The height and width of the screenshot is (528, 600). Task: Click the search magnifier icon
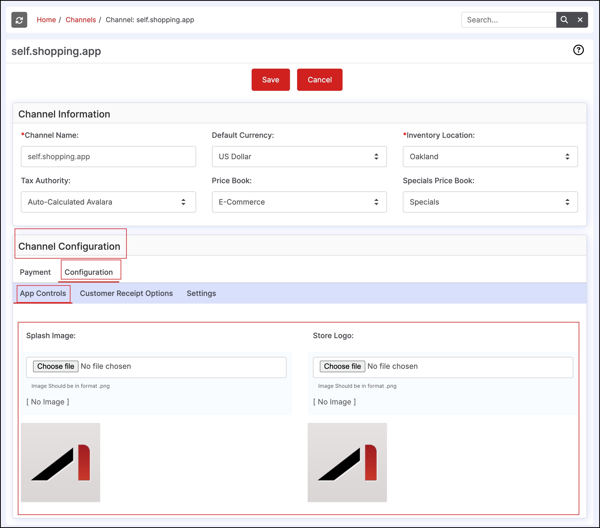564,20
